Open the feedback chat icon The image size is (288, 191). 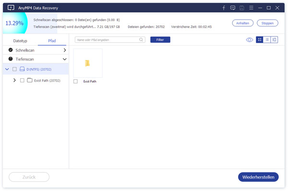click(x=233, y=8)
